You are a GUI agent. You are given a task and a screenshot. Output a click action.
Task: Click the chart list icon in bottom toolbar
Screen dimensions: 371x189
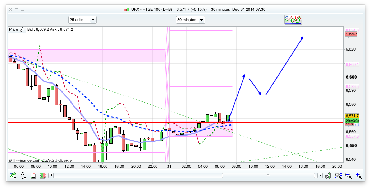point(33,175)
